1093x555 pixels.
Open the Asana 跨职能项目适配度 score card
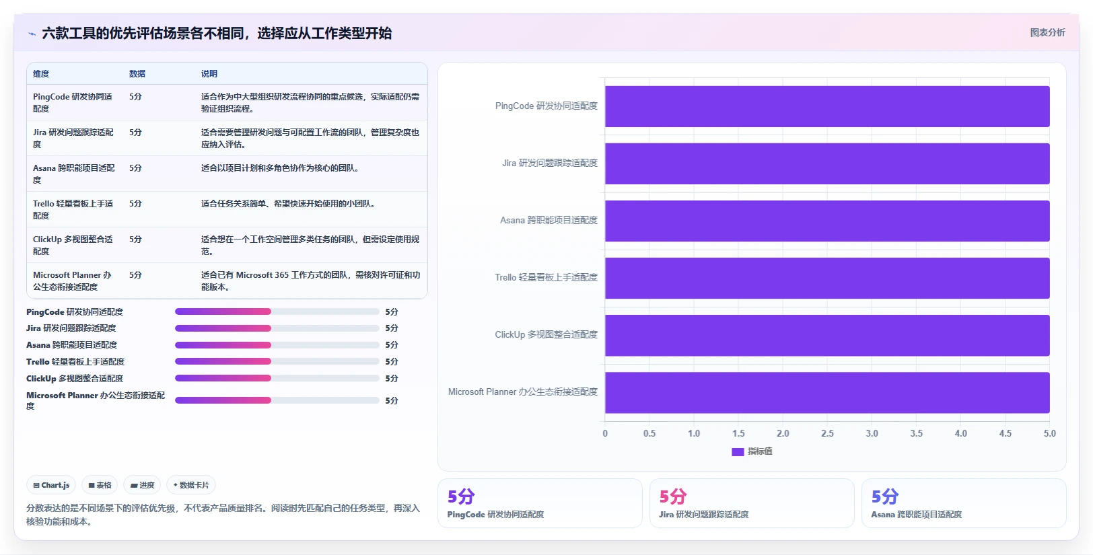pos(964,503)
